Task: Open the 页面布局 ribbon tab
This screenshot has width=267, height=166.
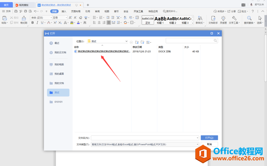Action: (x=76, y=11)
